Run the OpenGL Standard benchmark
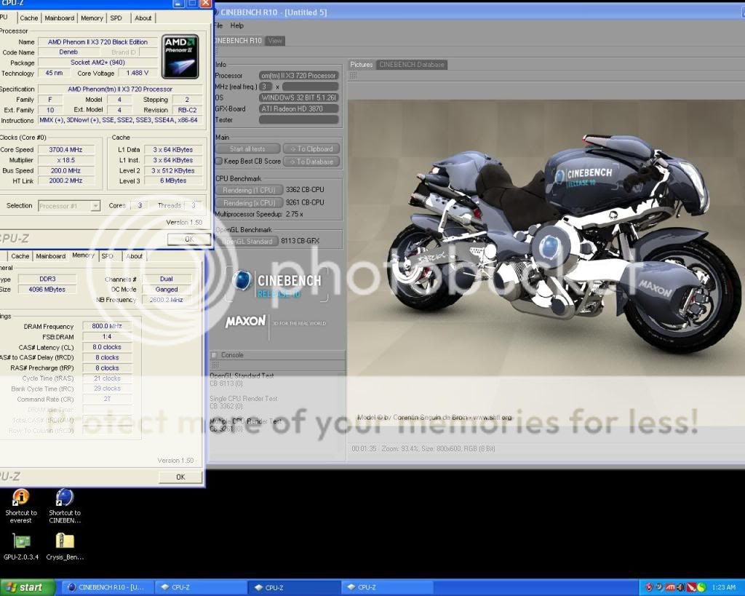This screenshot has height=596, width=745. click(x=247, y=242)
